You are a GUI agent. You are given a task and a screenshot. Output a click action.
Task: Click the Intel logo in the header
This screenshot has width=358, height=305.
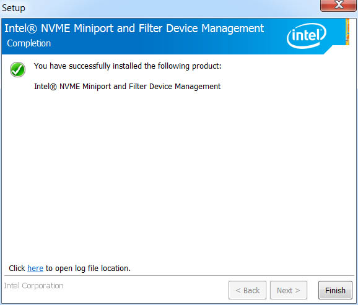click(x=307, y=36)
